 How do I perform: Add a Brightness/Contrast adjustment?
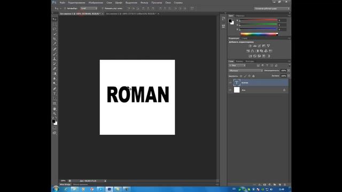click(250, 46)
